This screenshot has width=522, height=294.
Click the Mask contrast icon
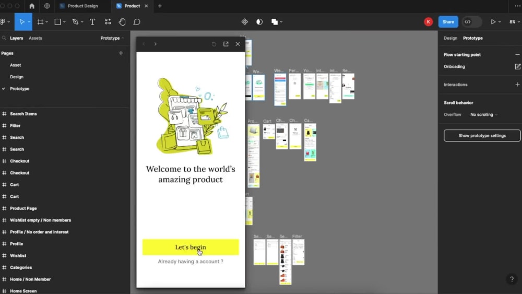tap(259, 21)
